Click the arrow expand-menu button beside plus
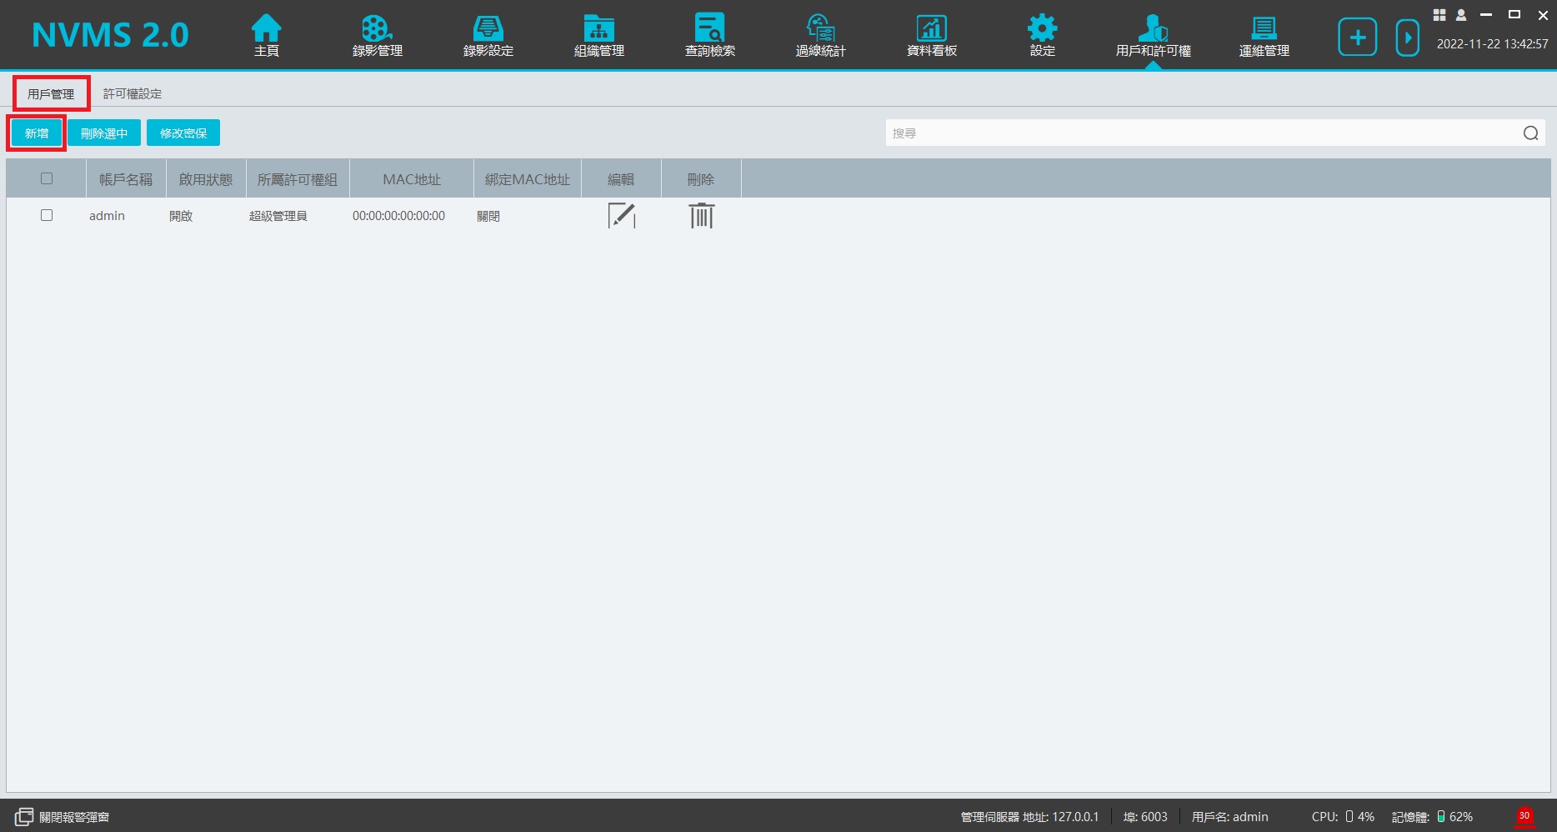Screen dimensions: 1557x832 [1407, 38]
